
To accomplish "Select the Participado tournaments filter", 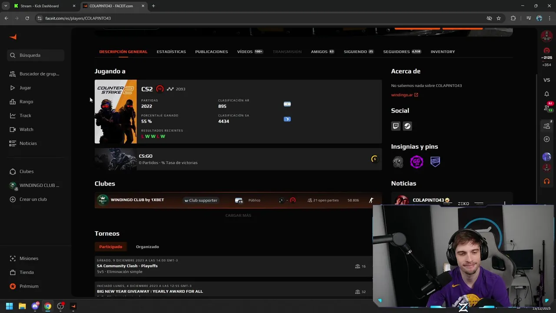I will pyautogui.click(x=111, y=246).
